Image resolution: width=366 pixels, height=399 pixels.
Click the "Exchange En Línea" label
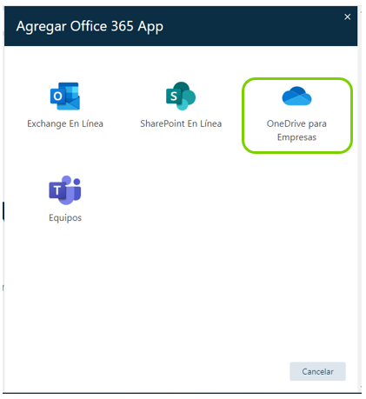(65, 123)
